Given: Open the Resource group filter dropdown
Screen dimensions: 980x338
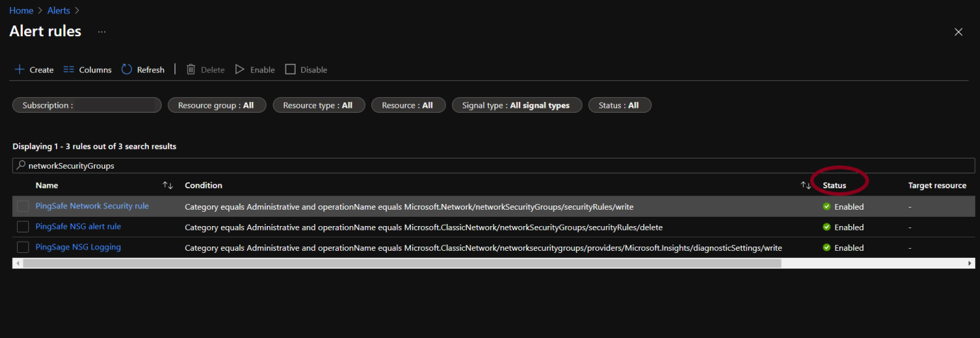Looking at the screenshot, I should (216, 105).
